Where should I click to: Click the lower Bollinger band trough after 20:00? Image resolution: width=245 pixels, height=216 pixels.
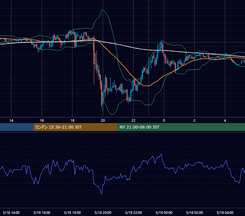[x=112, y=114]
